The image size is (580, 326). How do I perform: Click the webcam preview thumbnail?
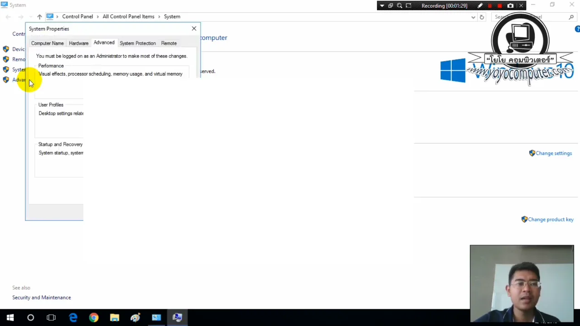[x=522, y=283]
